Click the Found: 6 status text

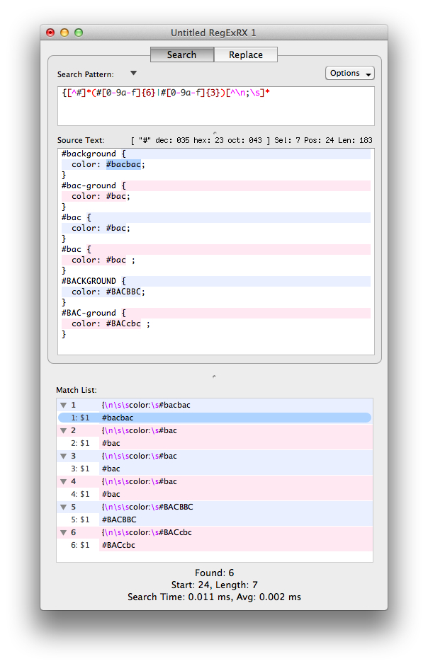(215, 573)
